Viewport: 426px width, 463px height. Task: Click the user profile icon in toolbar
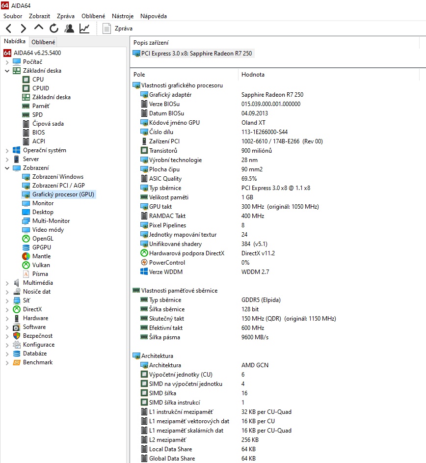tap(69, 28)
